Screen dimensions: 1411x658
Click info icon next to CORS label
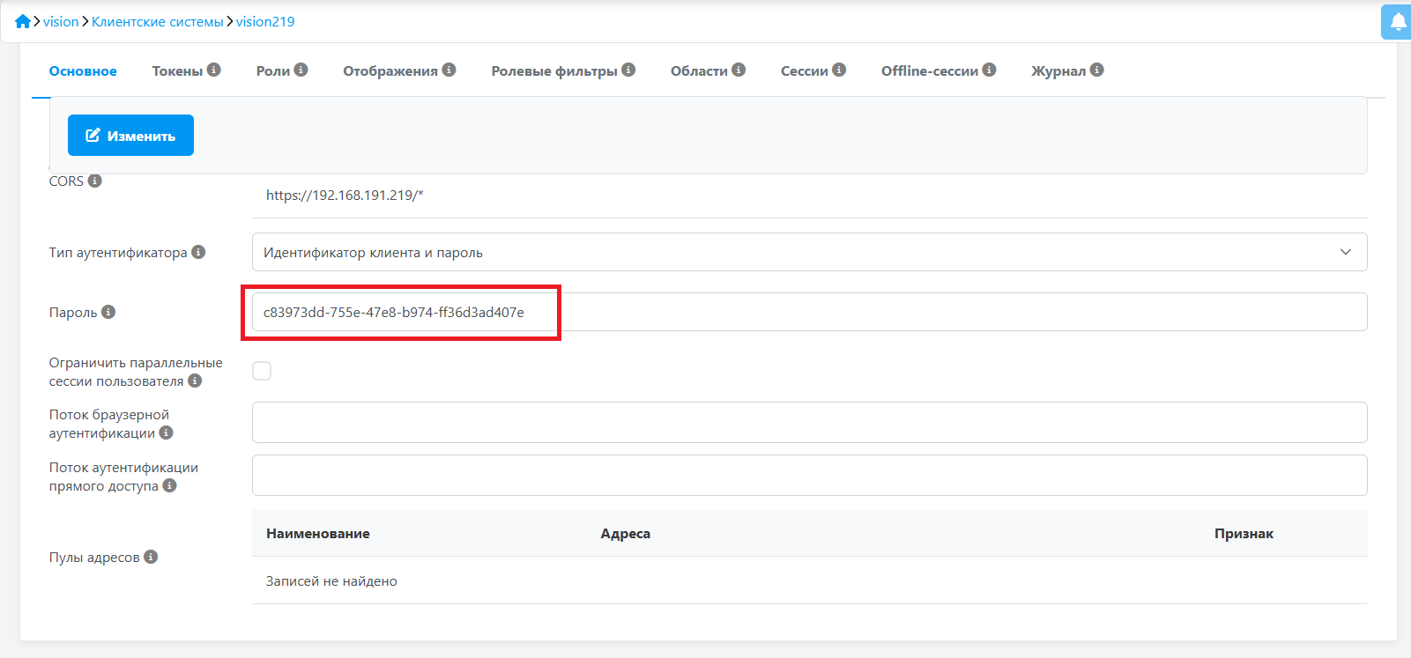[x=95, y=181]
